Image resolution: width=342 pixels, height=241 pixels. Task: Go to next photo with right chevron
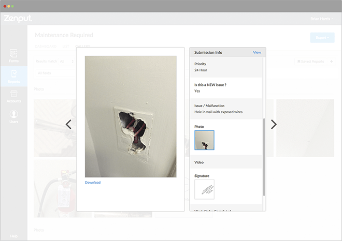point(274,124)
